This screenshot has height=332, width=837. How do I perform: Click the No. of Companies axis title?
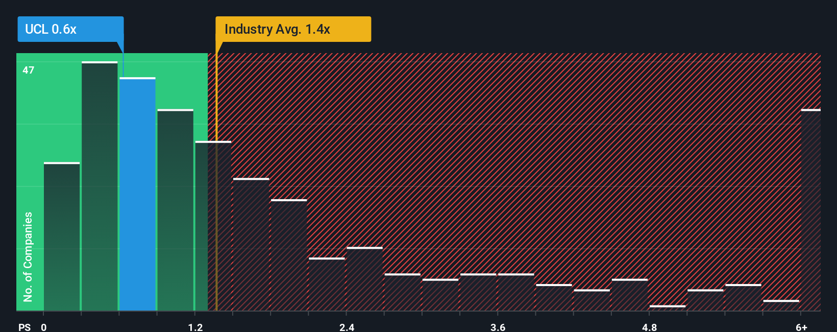pyautogui.click(x=28, y=257)
